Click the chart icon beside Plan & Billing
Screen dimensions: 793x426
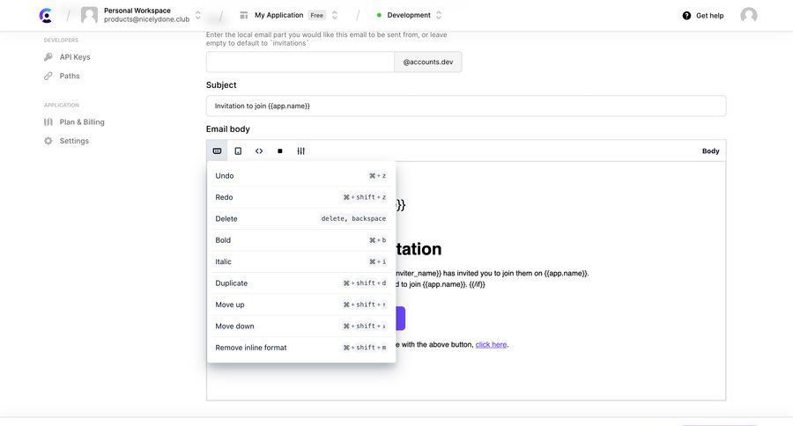pos(48,121)
